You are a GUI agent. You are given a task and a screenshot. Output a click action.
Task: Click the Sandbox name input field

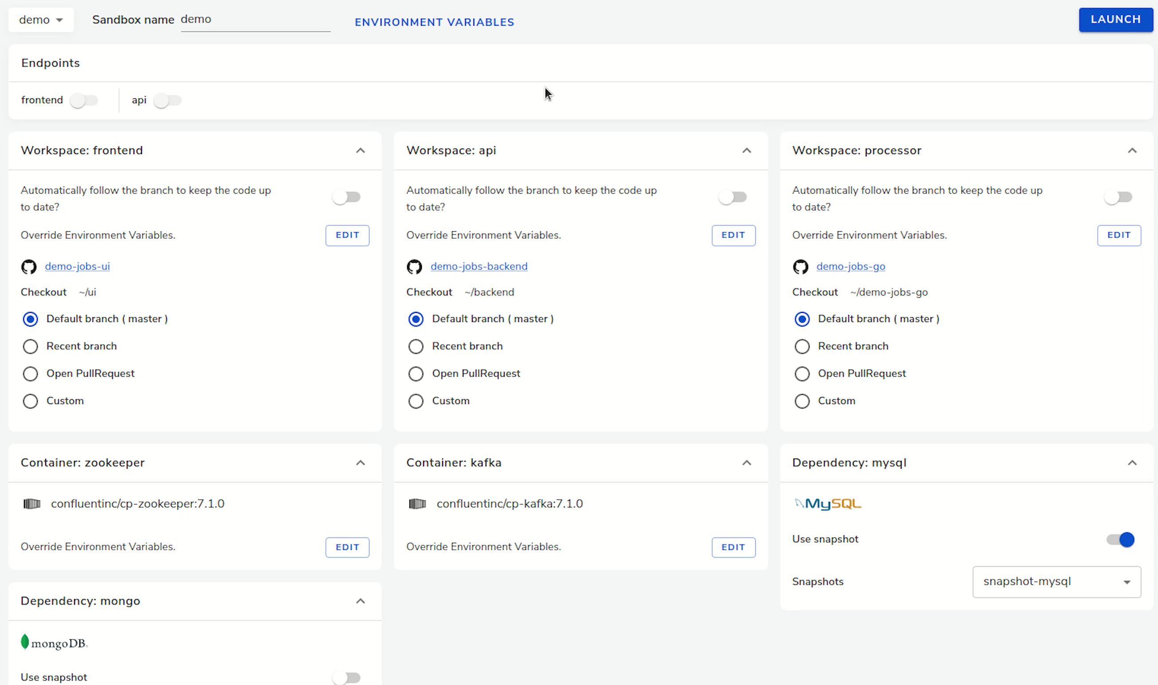(255, 20)
